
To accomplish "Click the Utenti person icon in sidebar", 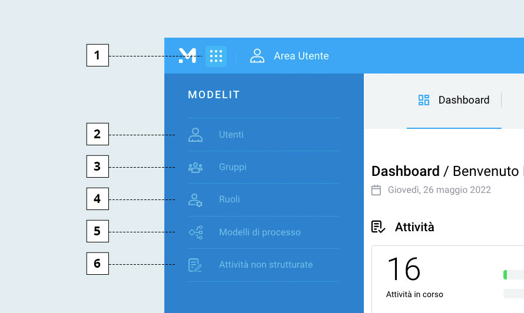I will (195, 135).
